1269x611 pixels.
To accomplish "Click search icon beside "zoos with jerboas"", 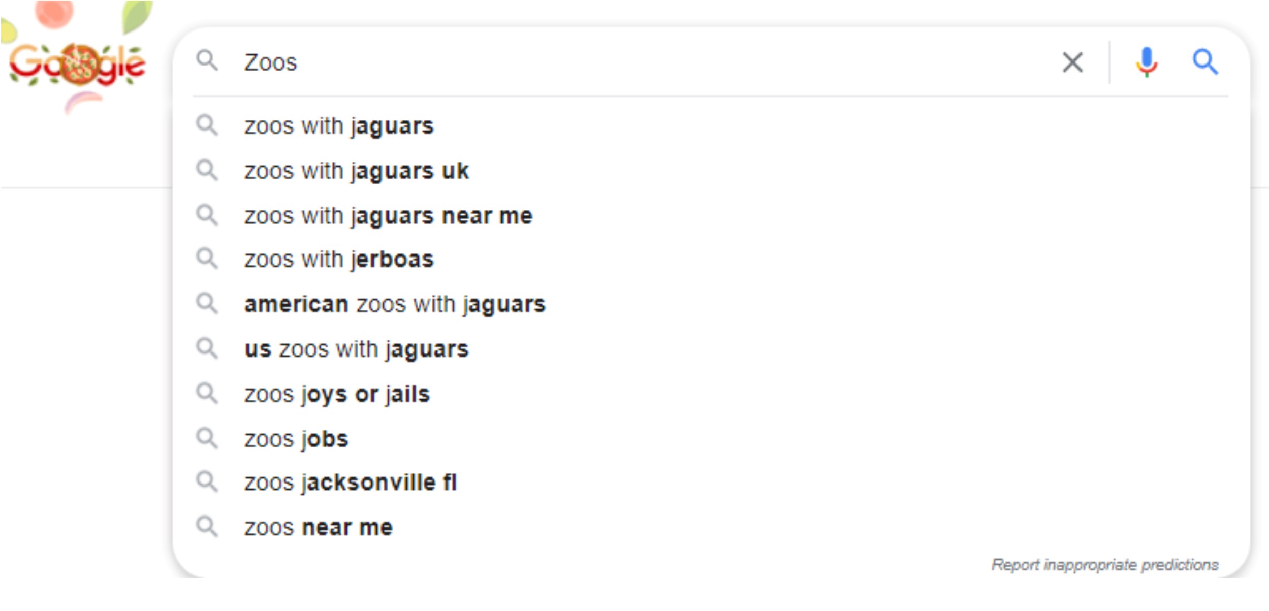I will pos(207,259).
